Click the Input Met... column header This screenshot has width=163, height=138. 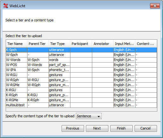tap(124, 44)
